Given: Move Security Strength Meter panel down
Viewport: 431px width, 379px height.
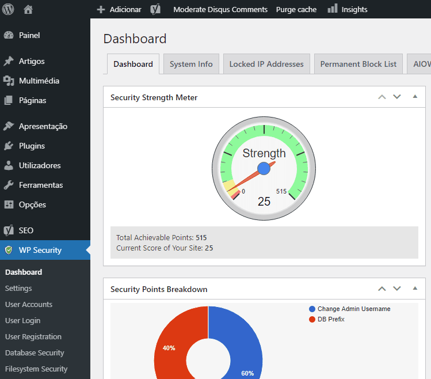Looking at the screenshot, I should coord(396,97).
